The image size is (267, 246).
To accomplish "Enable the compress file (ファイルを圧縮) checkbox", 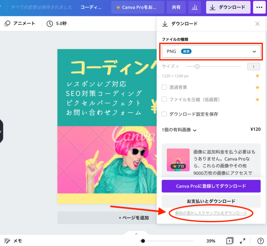I will (x=164, y=99).
